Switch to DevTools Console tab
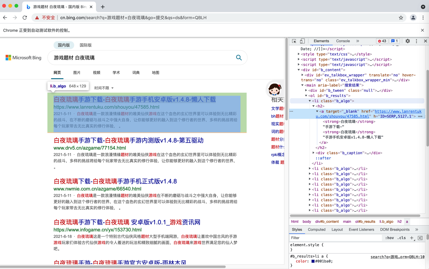The width and height of the screenshot is (429, 269). [x=343, y=41]
